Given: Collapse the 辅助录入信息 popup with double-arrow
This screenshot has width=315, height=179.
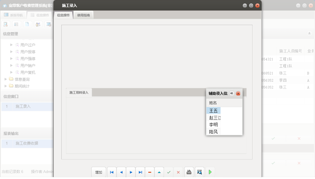Looking at the screenshot, I should click(x=232, y=93).
